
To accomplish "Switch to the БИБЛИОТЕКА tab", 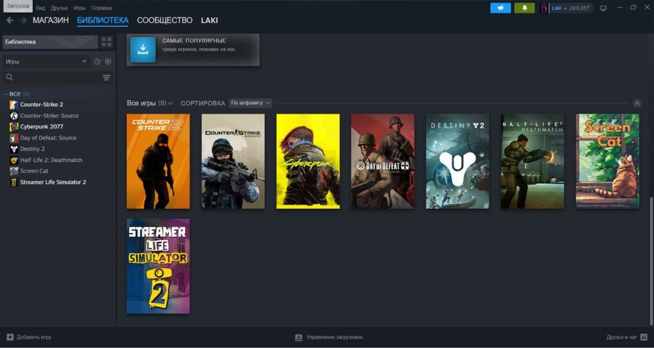I will [103, 20].
